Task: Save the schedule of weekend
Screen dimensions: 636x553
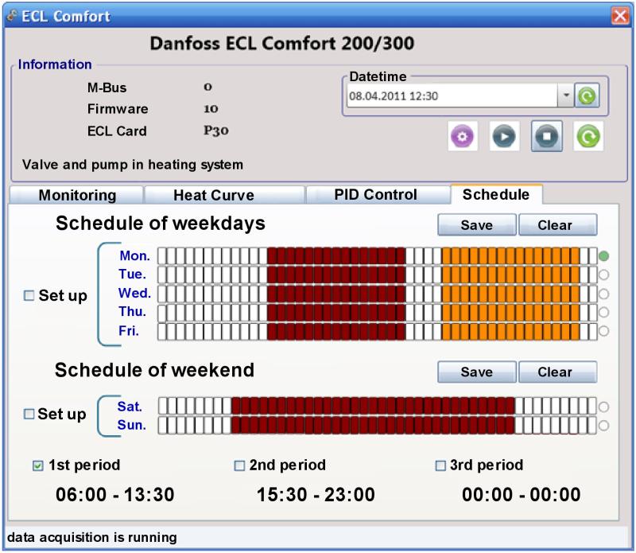Action: [x=476, y=372]
